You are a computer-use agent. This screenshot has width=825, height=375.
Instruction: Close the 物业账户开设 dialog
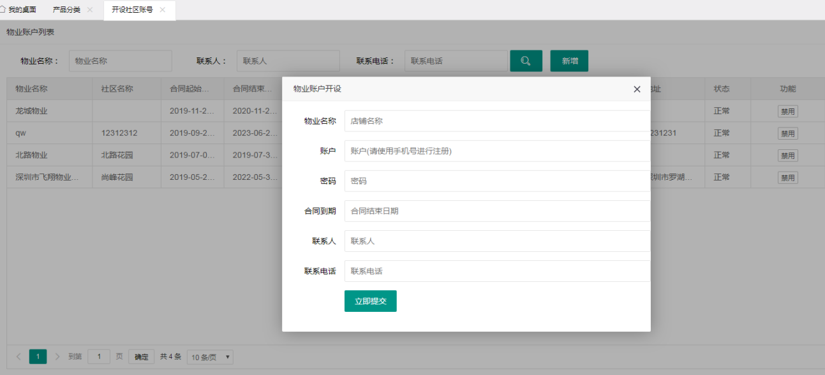[x=637, y=89]
